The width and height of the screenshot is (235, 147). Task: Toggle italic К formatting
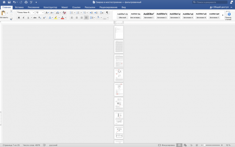(x=24, y=18)
